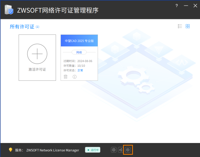
Task: Open the service settings gear icon
Action: click(x=128, y=150)
